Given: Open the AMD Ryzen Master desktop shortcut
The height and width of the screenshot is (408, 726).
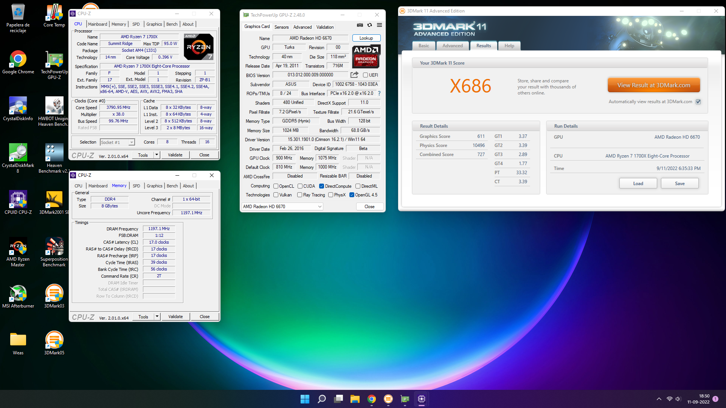Looking at the screenshot, I should [18, 252].
